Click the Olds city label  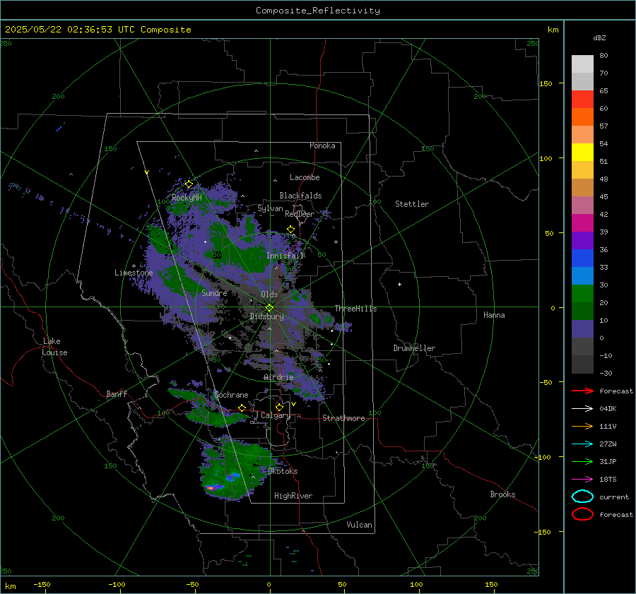[269, 295]
